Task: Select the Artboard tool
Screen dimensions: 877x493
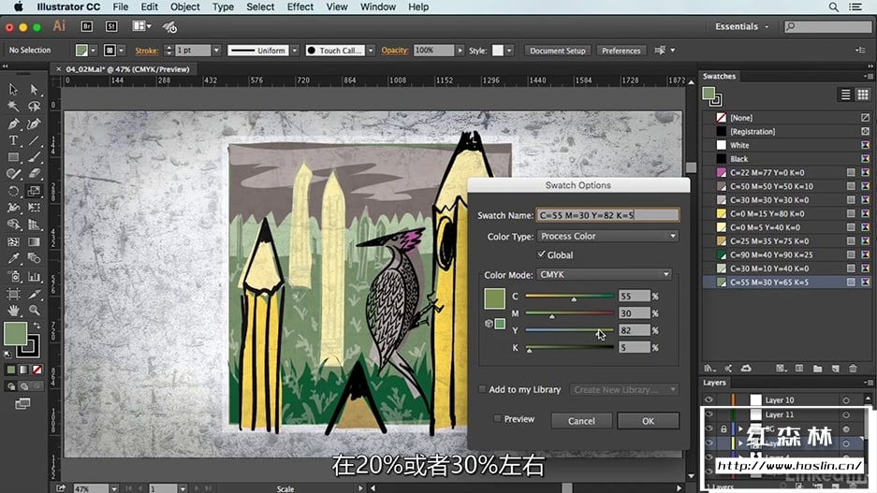Action: (13, 294)
